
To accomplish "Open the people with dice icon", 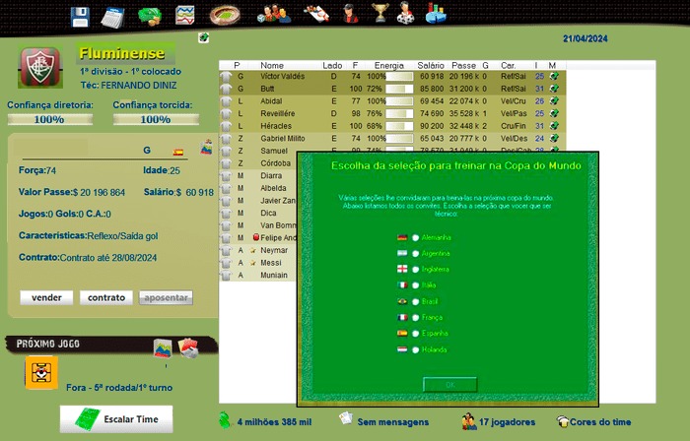I will pos(273,14).
